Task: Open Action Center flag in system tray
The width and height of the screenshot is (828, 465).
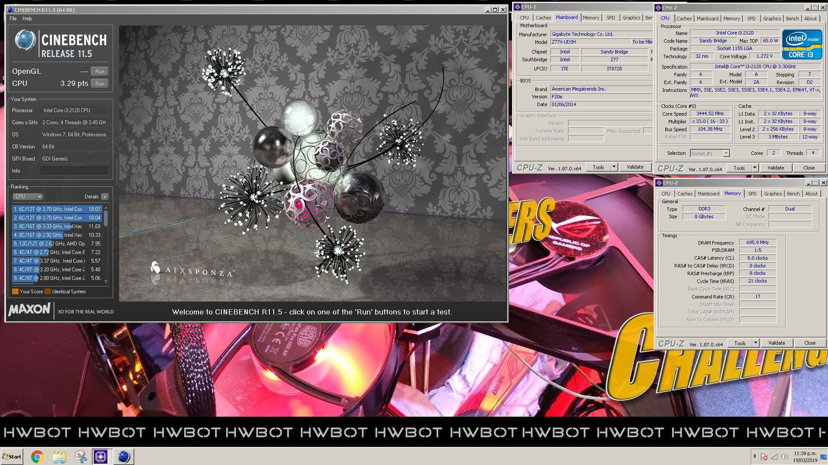Action: 764,457
